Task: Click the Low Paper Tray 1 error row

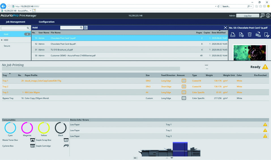Action: point(169,125)
